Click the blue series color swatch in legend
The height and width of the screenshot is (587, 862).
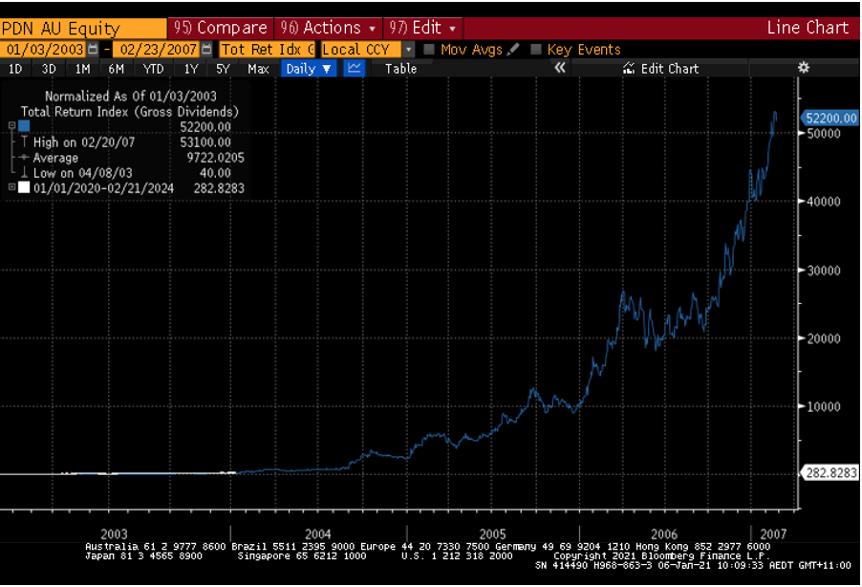point(24,126)
